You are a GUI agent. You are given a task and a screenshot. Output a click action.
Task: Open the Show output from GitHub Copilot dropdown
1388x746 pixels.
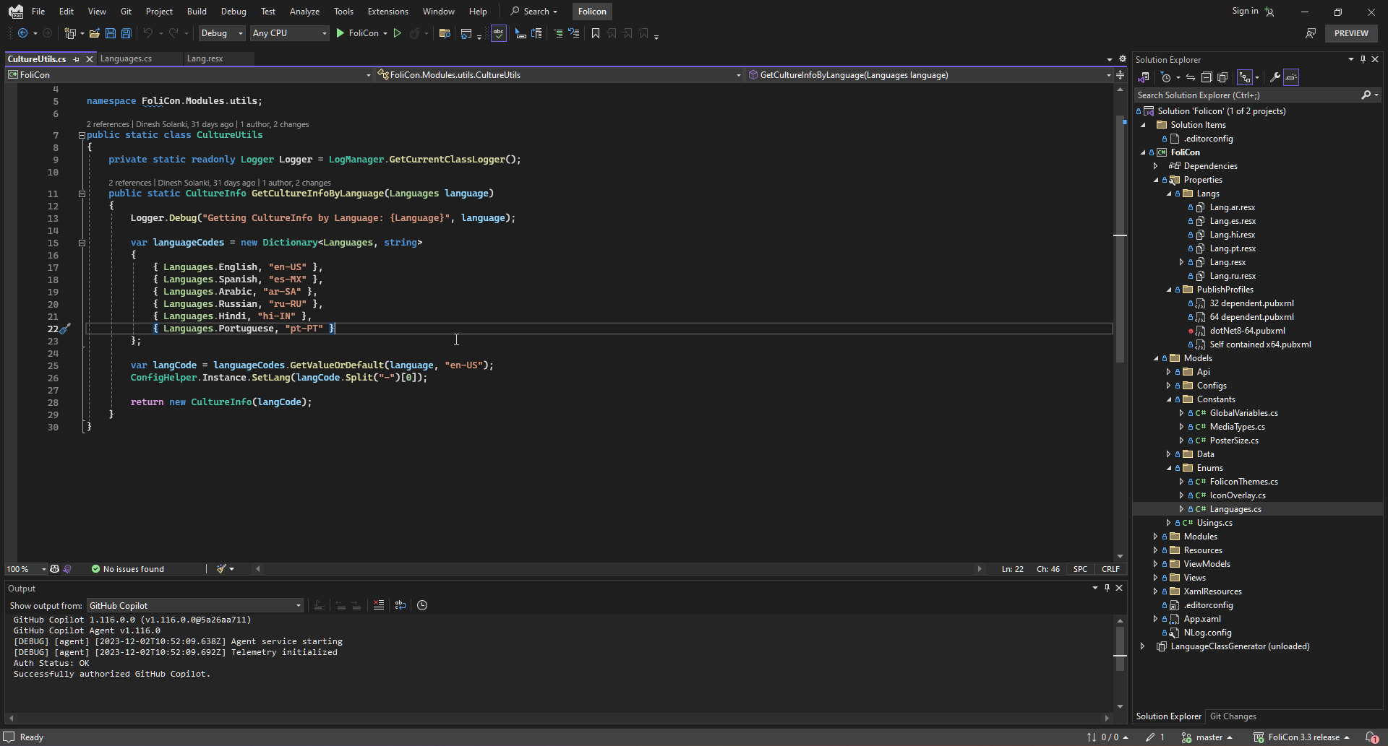[194, 606]
